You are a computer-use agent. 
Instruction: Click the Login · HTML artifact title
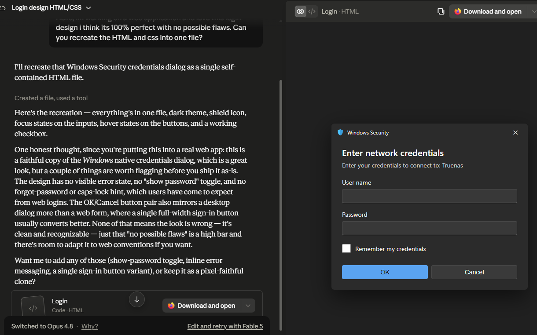click(x=340, y=11)
